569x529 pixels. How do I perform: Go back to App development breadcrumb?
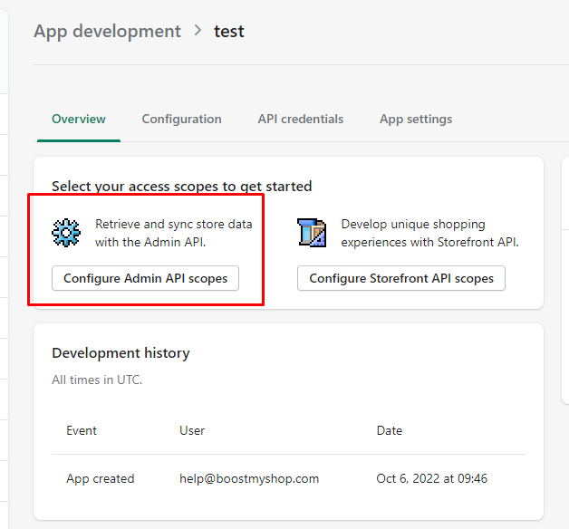click(108, 32)
